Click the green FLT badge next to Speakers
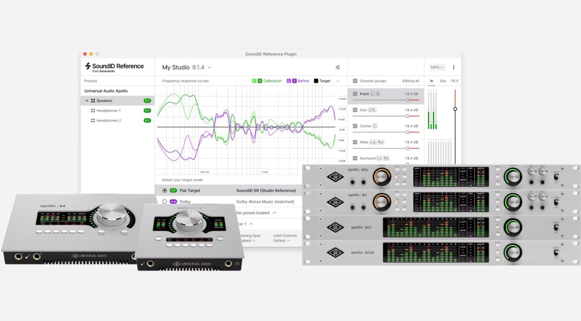This screenshot has height=321, width=581. coord(147,100)
